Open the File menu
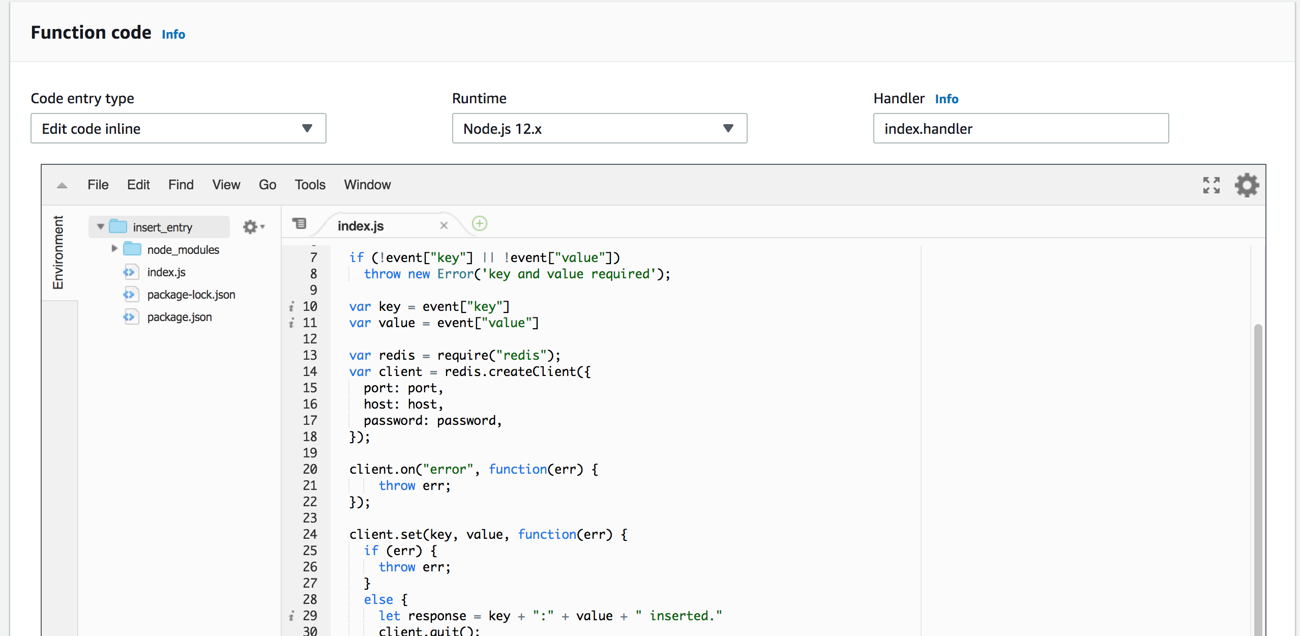This screenshot has height=636, width=1300. [98, 185]
